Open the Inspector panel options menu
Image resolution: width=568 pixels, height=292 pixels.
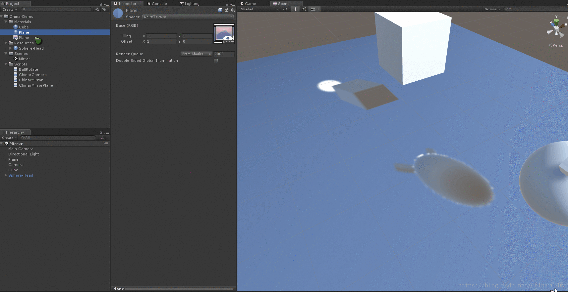tap(233, 4)
